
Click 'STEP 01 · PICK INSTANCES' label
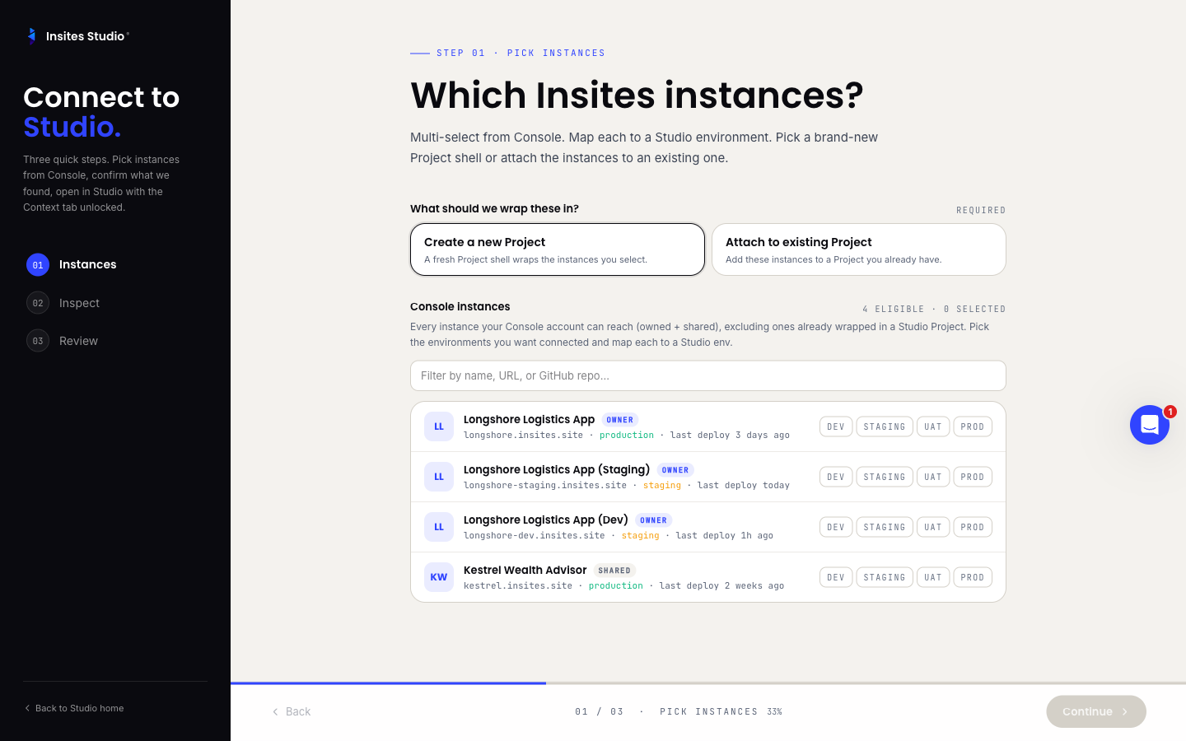coord(521,53)
